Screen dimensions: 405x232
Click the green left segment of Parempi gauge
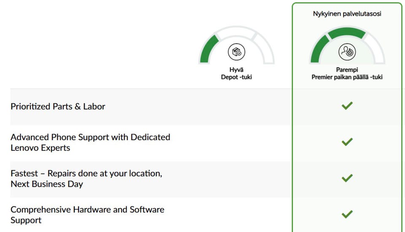click(319, 49)
